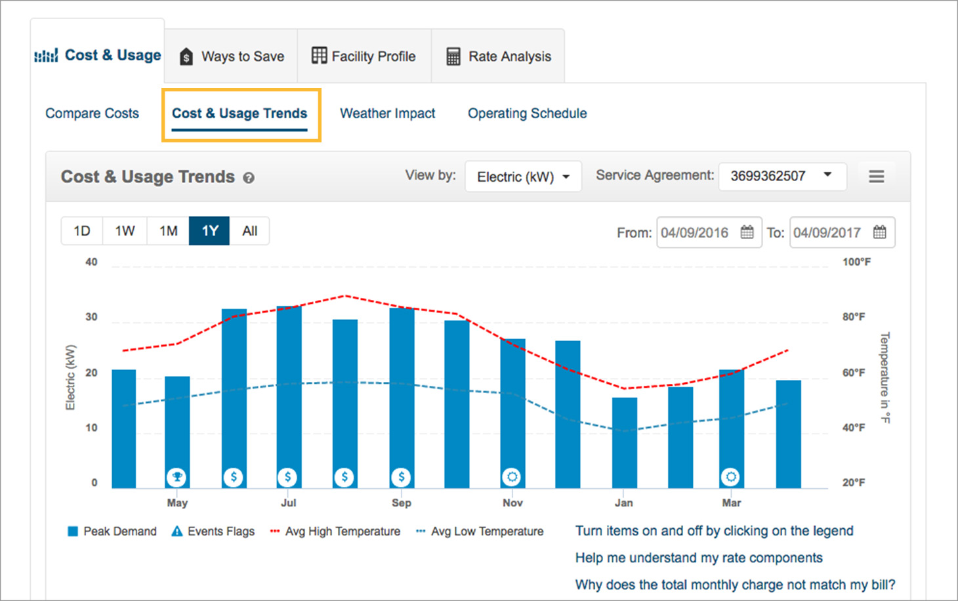Open the Service Agreement dropdown
This screenshot has width=958, height=601.
click(x=781, y=176)
